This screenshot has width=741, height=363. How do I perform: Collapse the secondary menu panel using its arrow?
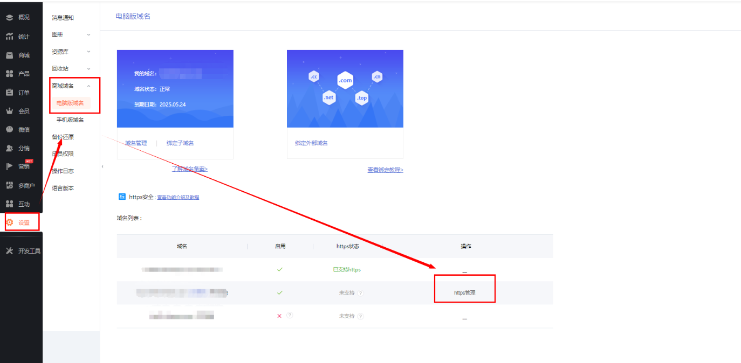(x=102, y=166)
